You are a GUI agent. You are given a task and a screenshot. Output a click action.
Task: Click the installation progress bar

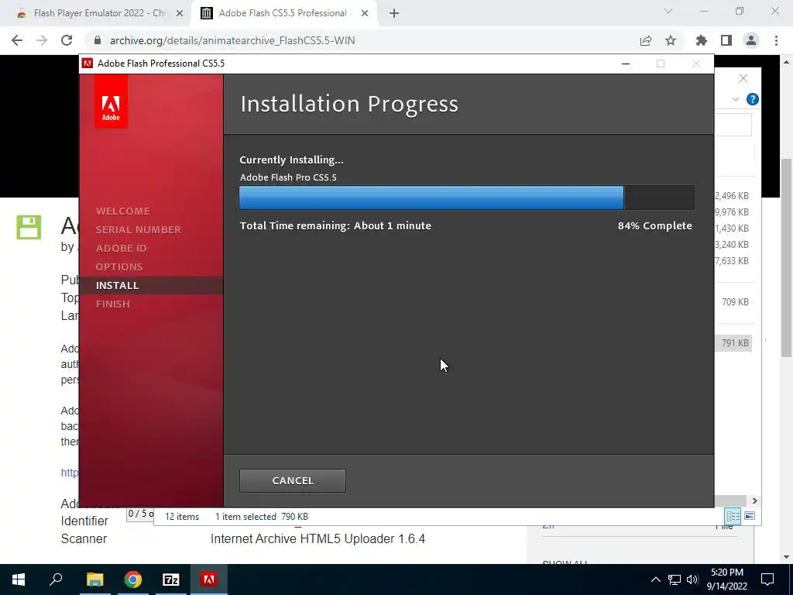pyautogui.click(x=466, y=198)
